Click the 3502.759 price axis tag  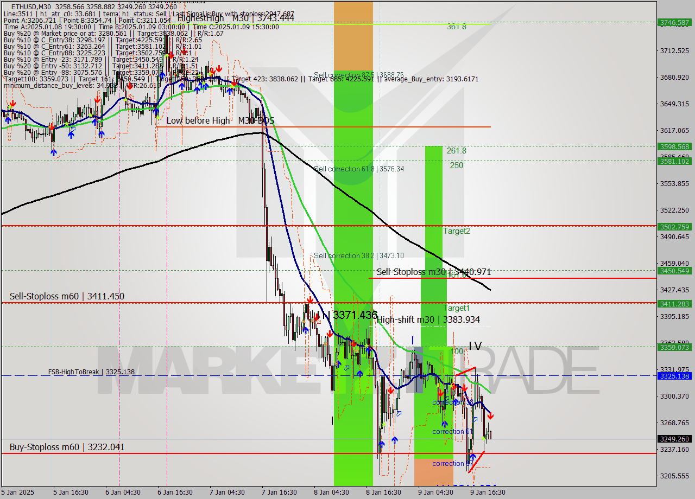675,227
